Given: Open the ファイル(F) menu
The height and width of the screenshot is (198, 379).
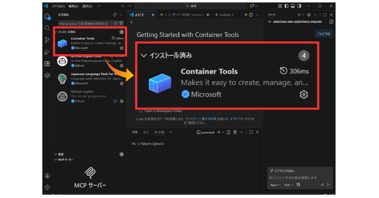Looking at the screenshot, I should pos(58,7).
